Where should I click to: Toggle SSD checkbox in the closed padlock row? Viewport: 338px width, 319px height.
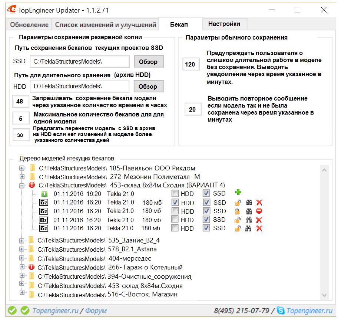(x=206, y=211)
